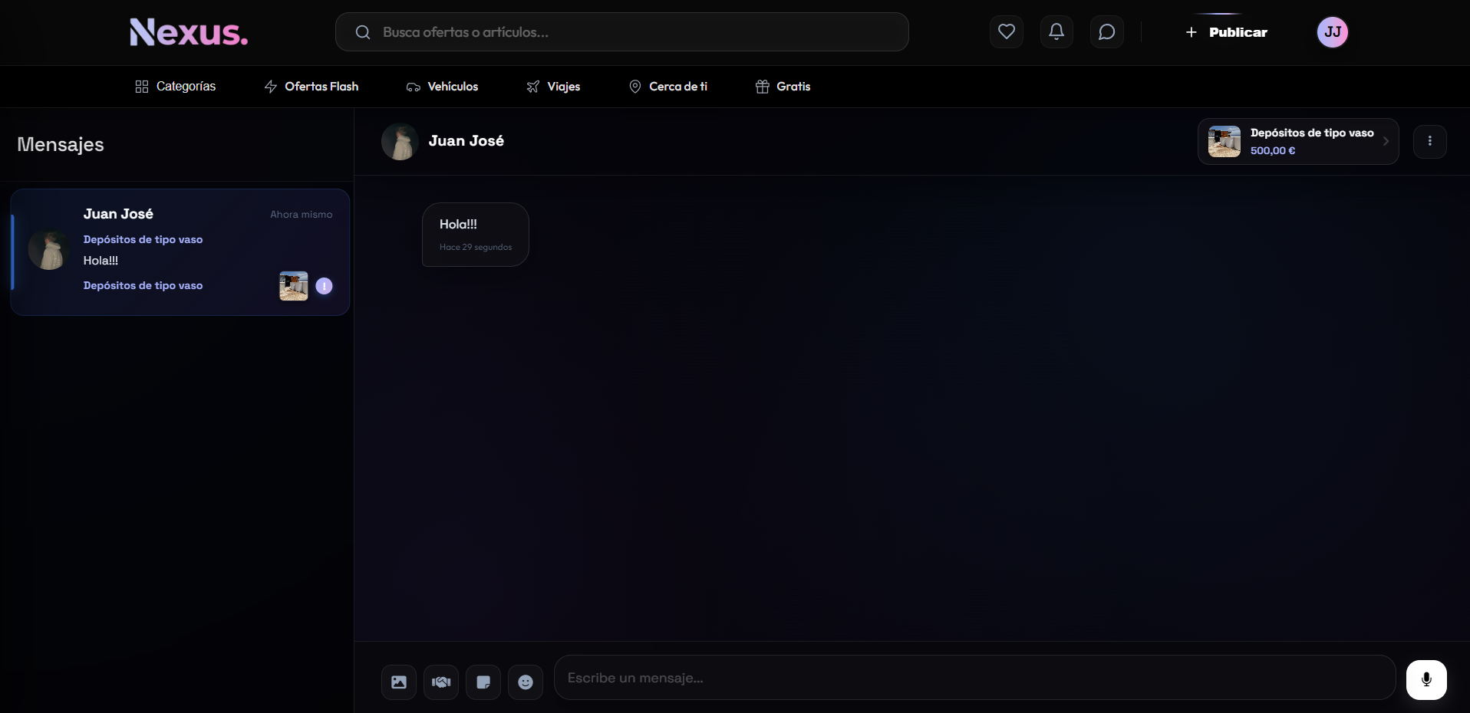This screenshot has width=1470, height=713.
Task: Go to Ofertas Flash
Action: pos(311,87)
